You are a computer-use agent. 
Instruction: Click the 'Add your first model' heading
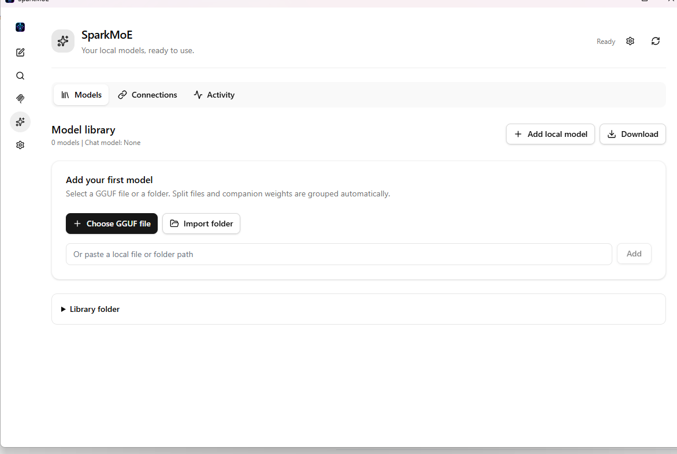coord(109,180)
